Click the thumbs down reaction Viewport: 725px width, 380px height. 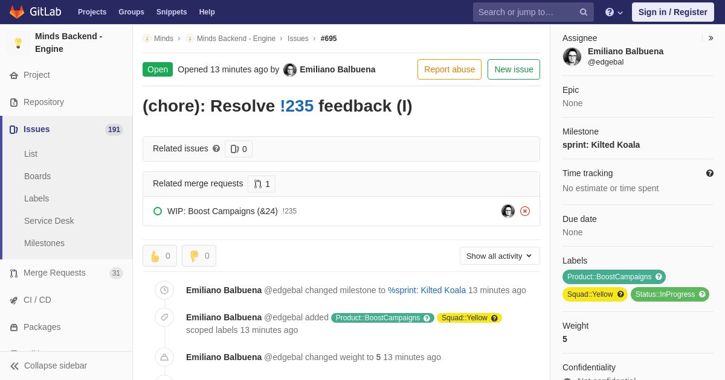tap(199, 256)
